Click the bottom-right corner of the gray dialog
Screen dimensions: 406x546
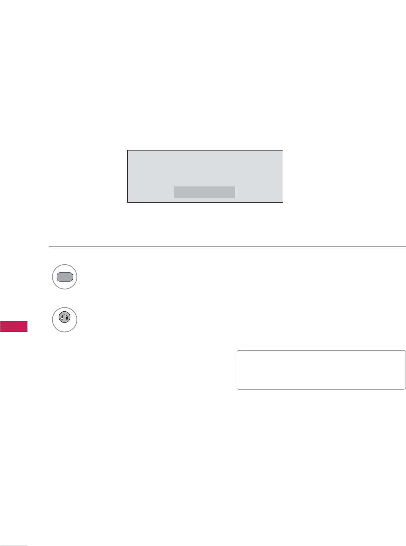click(x=282, y=202)
